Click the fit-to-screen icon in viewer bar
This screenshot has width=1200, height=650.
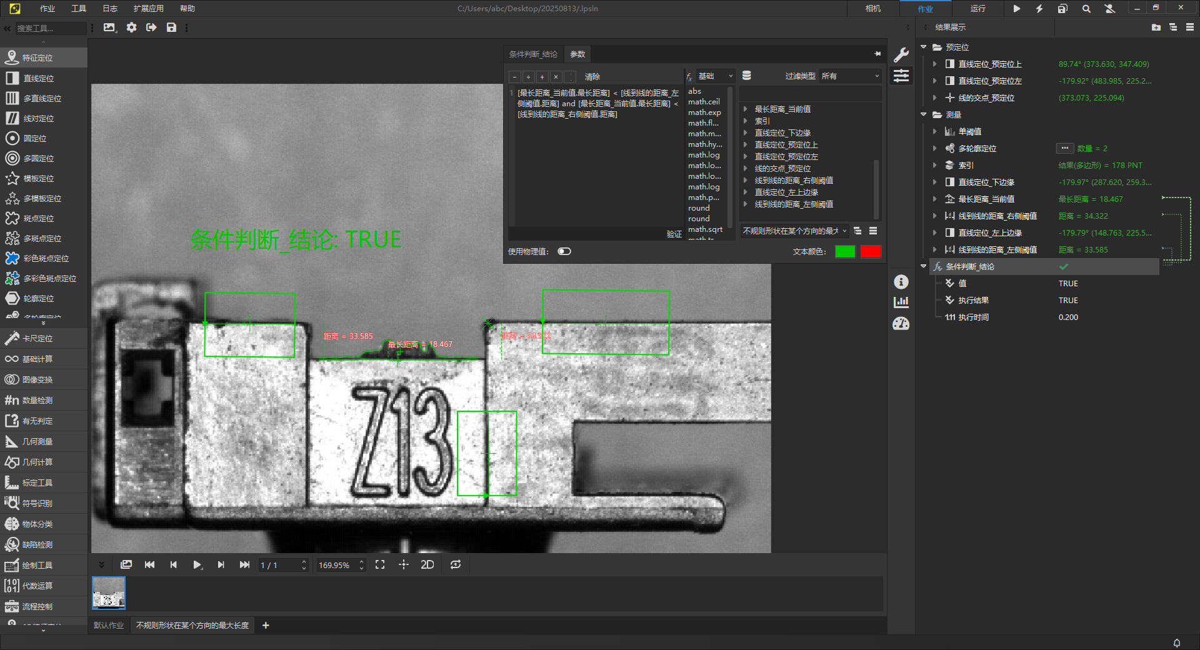click(380, 564)
